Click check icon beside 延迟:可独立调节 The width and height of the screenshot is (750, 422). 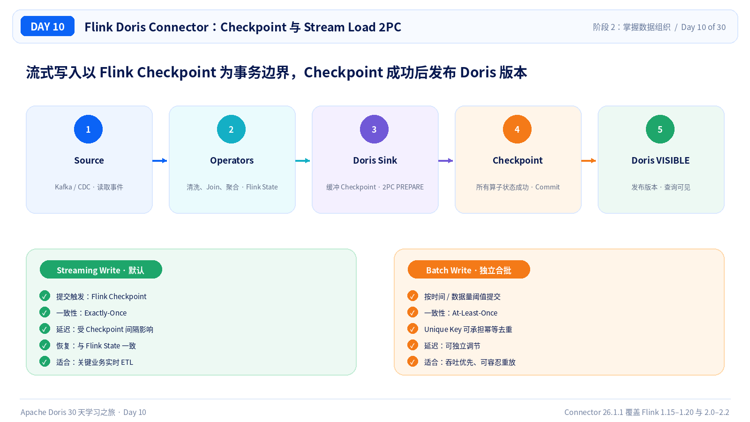[412, 345]
